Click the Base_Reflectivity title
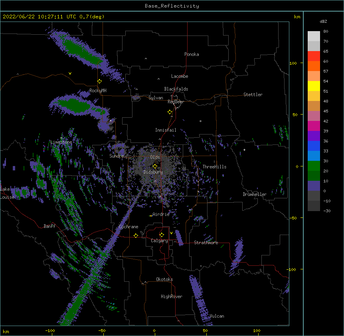The height and width of the screenshot is (336, 344). [x=172, y=6]
